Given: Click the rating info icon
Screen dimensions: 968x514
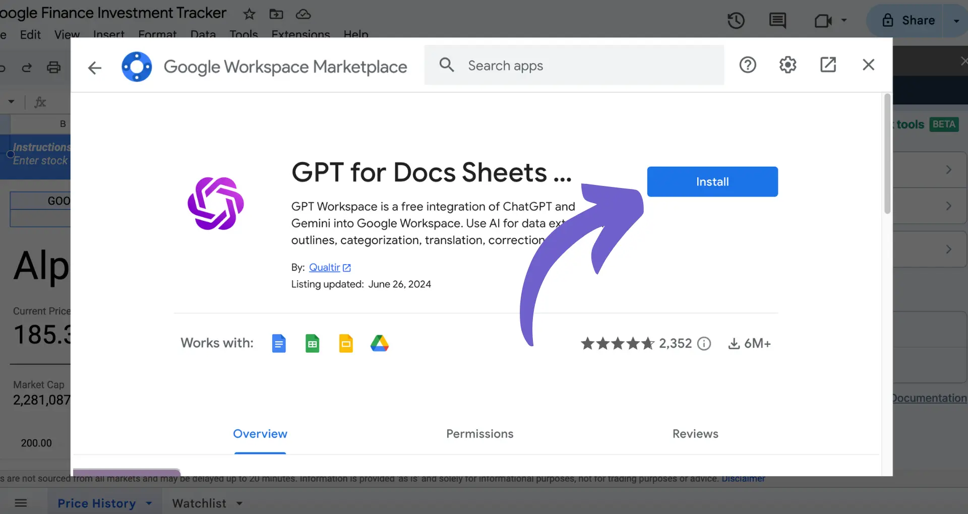Looking at the screenshot, I should [704, 344].
